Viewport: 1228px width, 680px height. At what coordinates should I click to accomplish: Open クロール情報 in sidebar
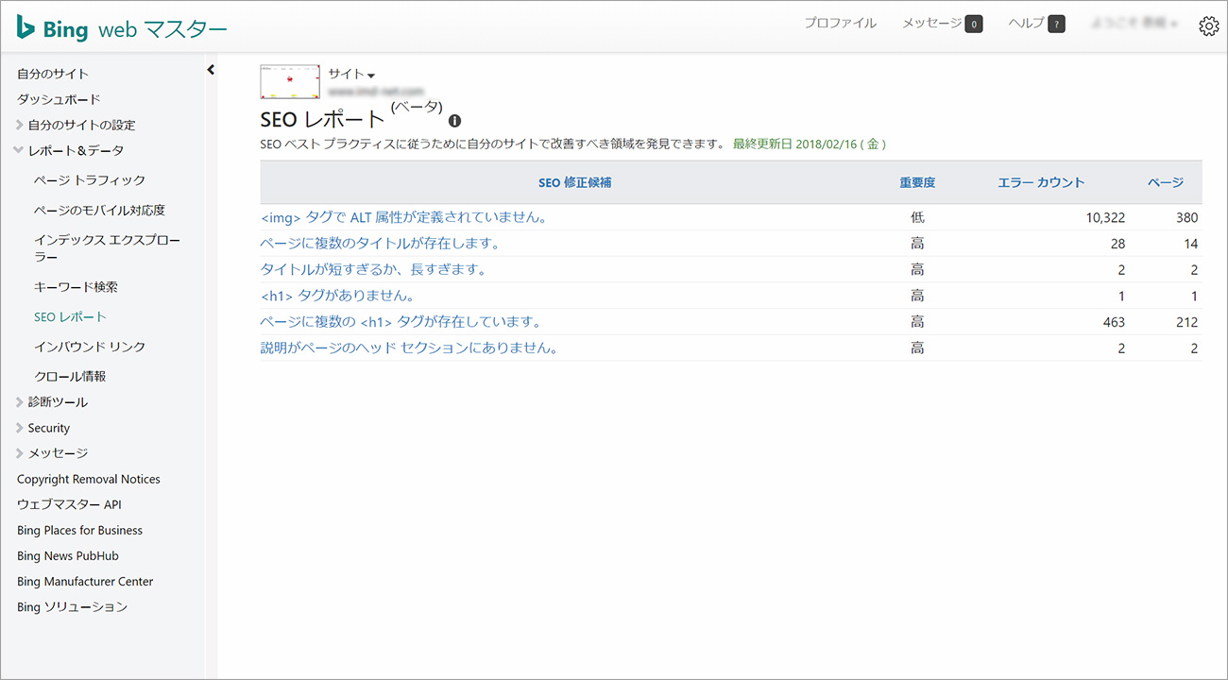tap(70, 377)
